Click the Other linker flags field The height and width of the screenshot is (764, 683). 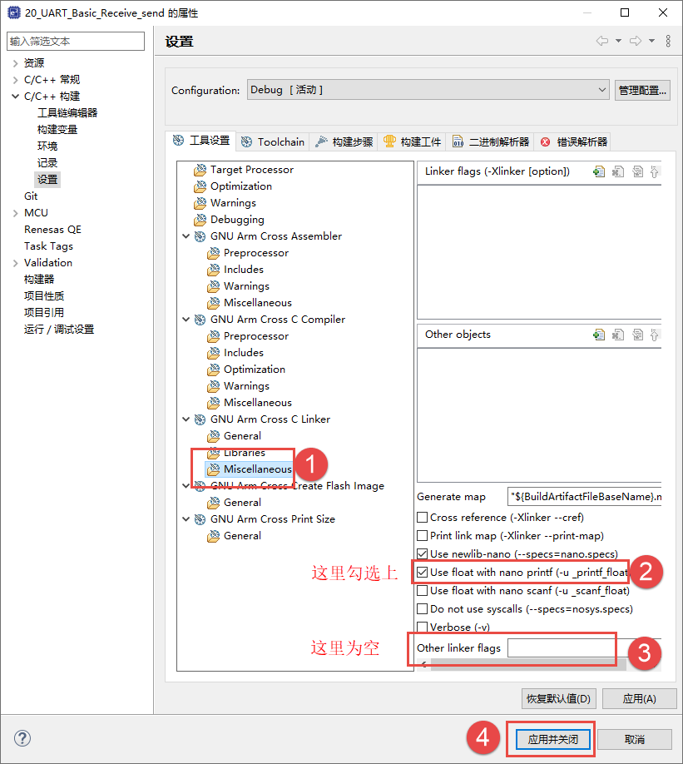click(584, 648)
